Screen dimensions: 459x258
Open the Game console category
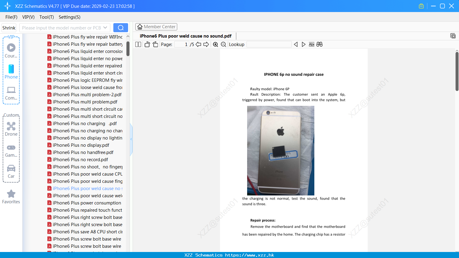point(11,150)
